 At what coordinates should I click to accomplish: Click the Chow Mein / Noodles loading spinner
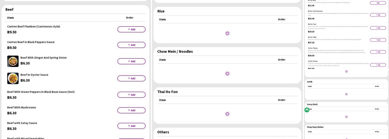pos(227,74)
